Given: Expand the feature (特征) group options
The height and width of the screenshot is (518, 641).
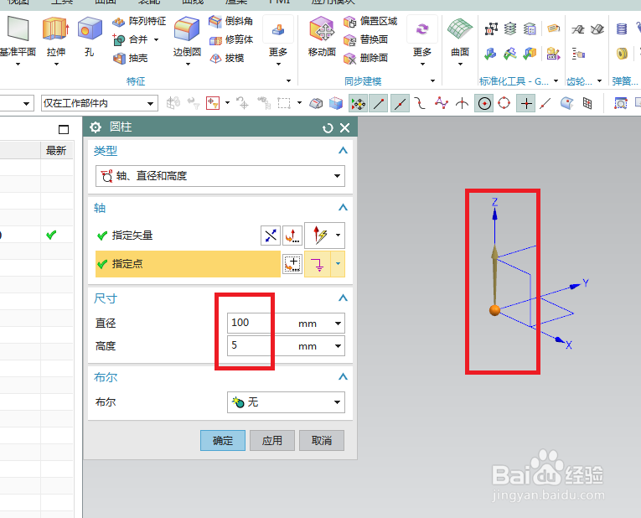Looking at the screenshot, I should 288,81.
